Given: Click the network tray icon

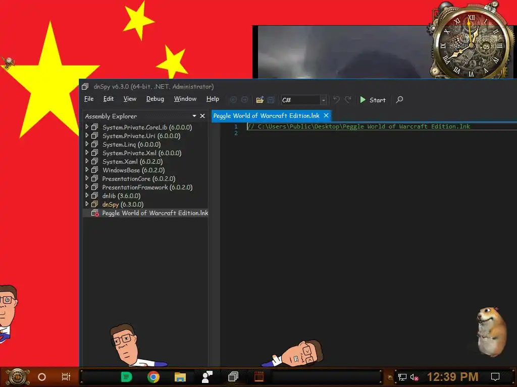Looking at the screenshot, I should (402, 377).
